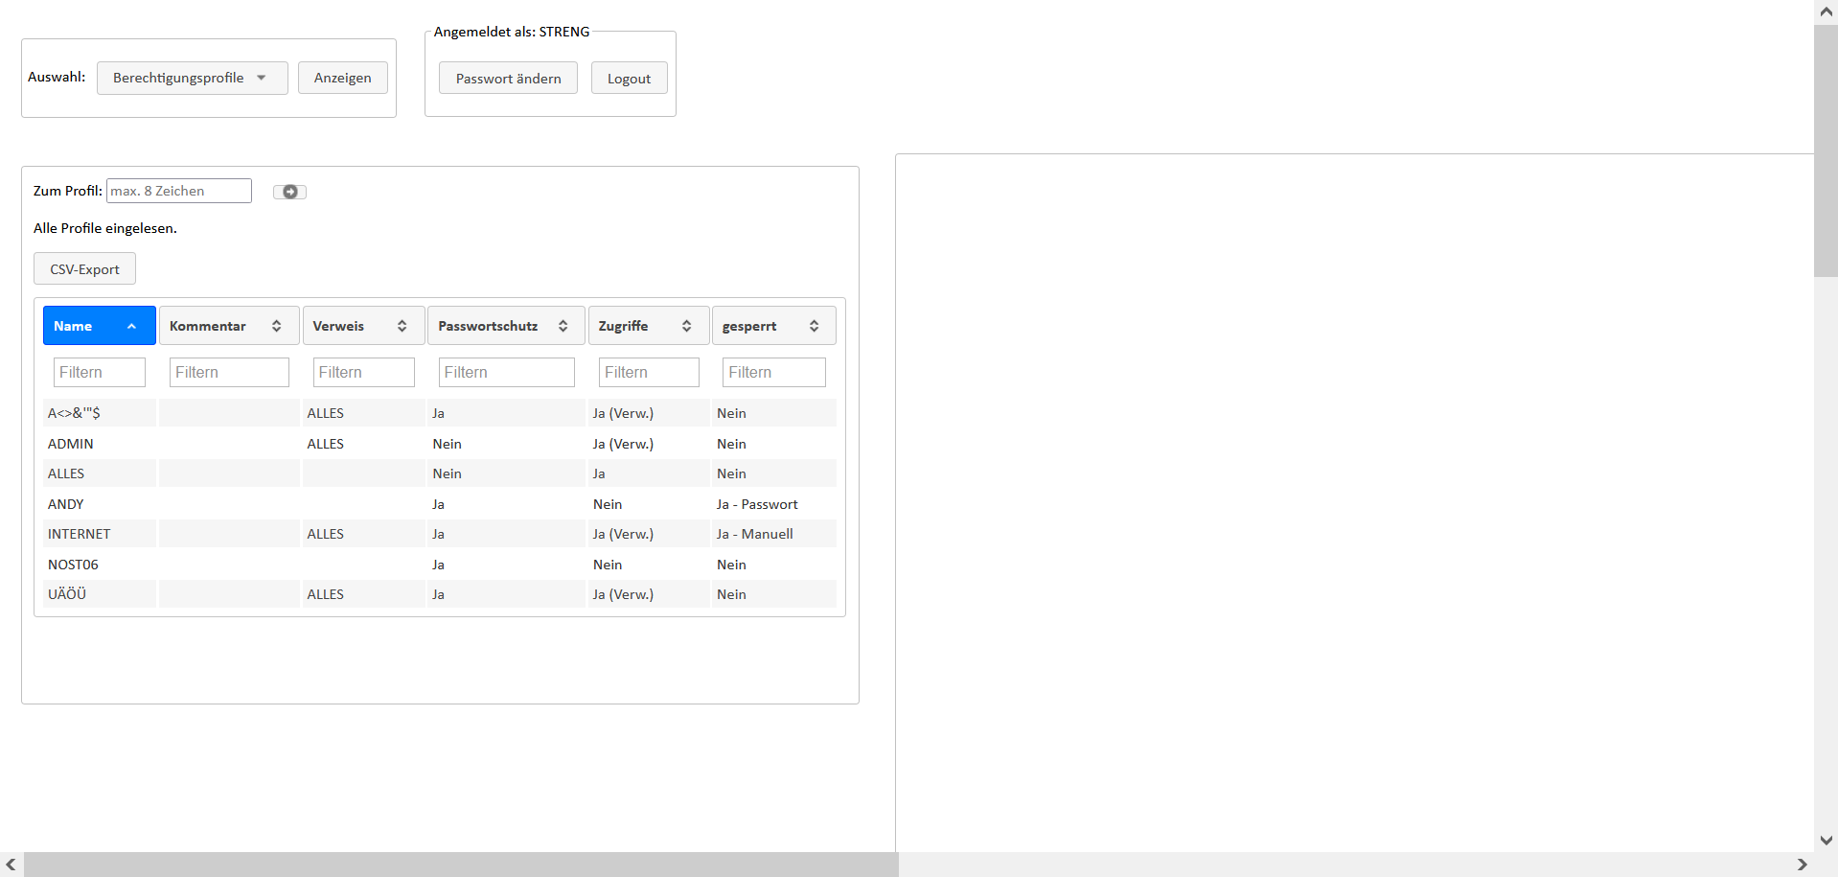Screen dimensions: 1838x877
Task: Sort by Zugriffe column arrows
Action: [686, 326]
